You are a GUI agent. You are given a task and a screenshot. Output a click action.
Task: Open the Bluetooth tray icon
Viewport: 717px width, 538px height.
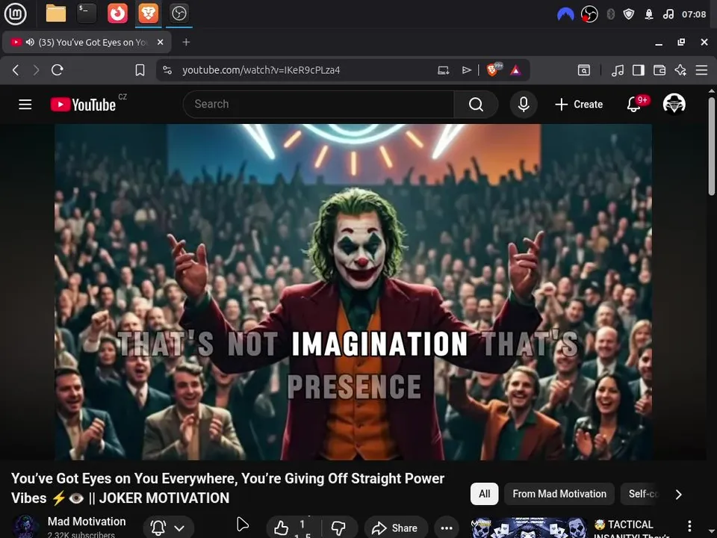pos(610,14)
